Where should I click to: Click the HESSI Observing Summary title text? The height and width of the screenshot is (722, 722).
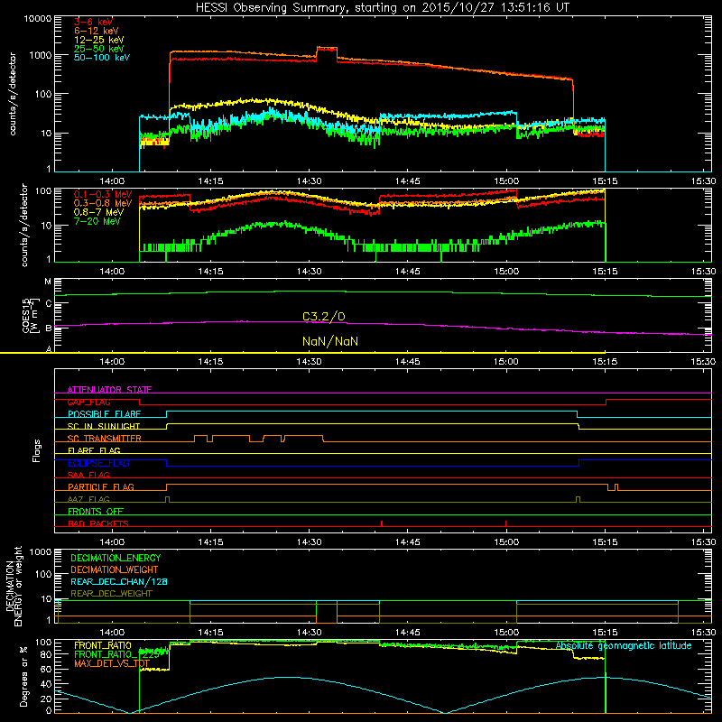click(383, 7)
